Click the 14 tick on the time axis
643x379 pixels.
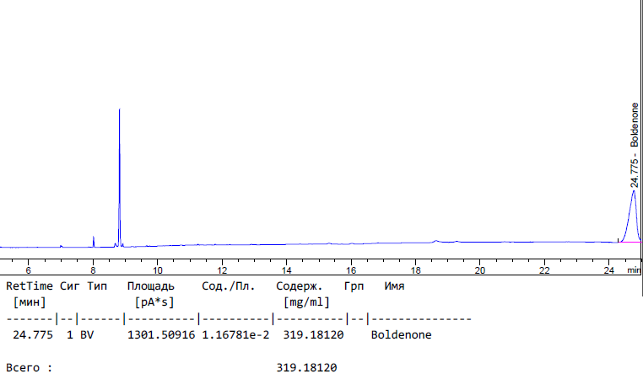(286, 270)
